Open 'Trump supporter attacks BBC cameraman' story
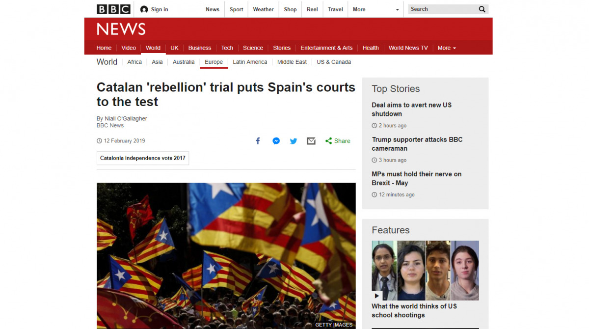Screen dimensions: 589x329 [417, 144]
